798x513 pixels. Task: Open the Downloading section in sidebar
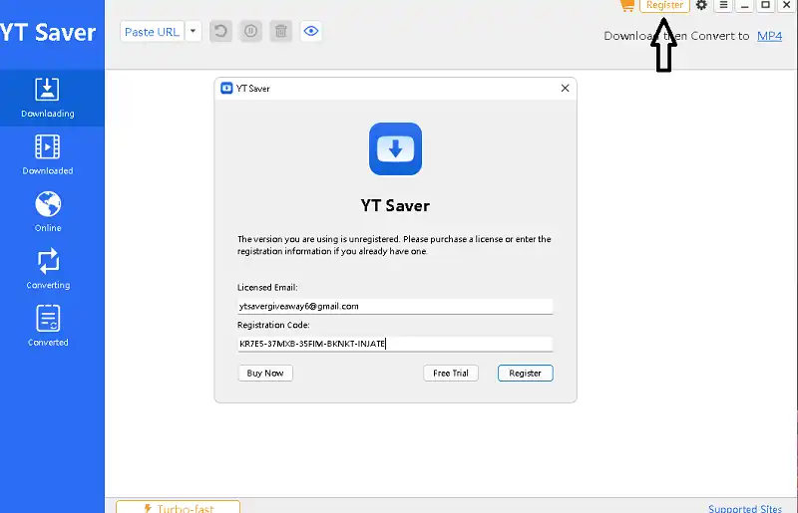(x=48, y=97)
